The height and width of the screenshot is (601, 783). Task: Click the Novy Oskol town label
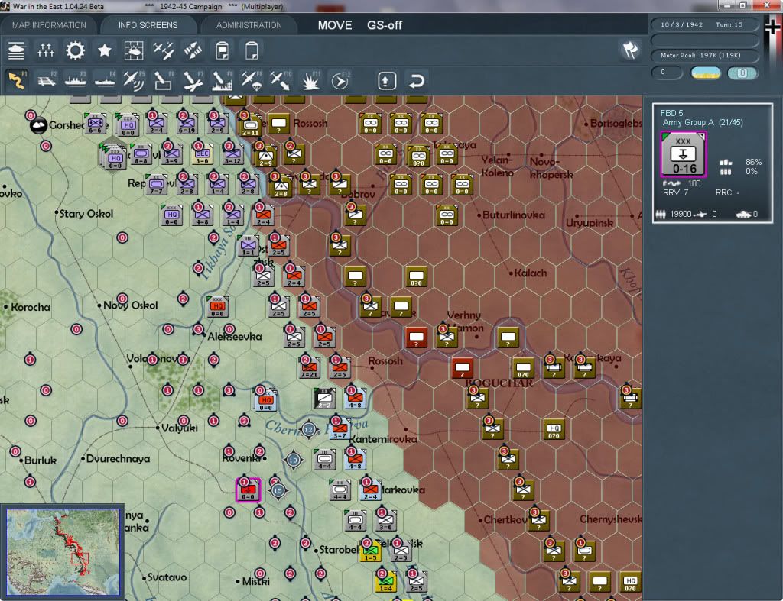[x=130, y=305]
